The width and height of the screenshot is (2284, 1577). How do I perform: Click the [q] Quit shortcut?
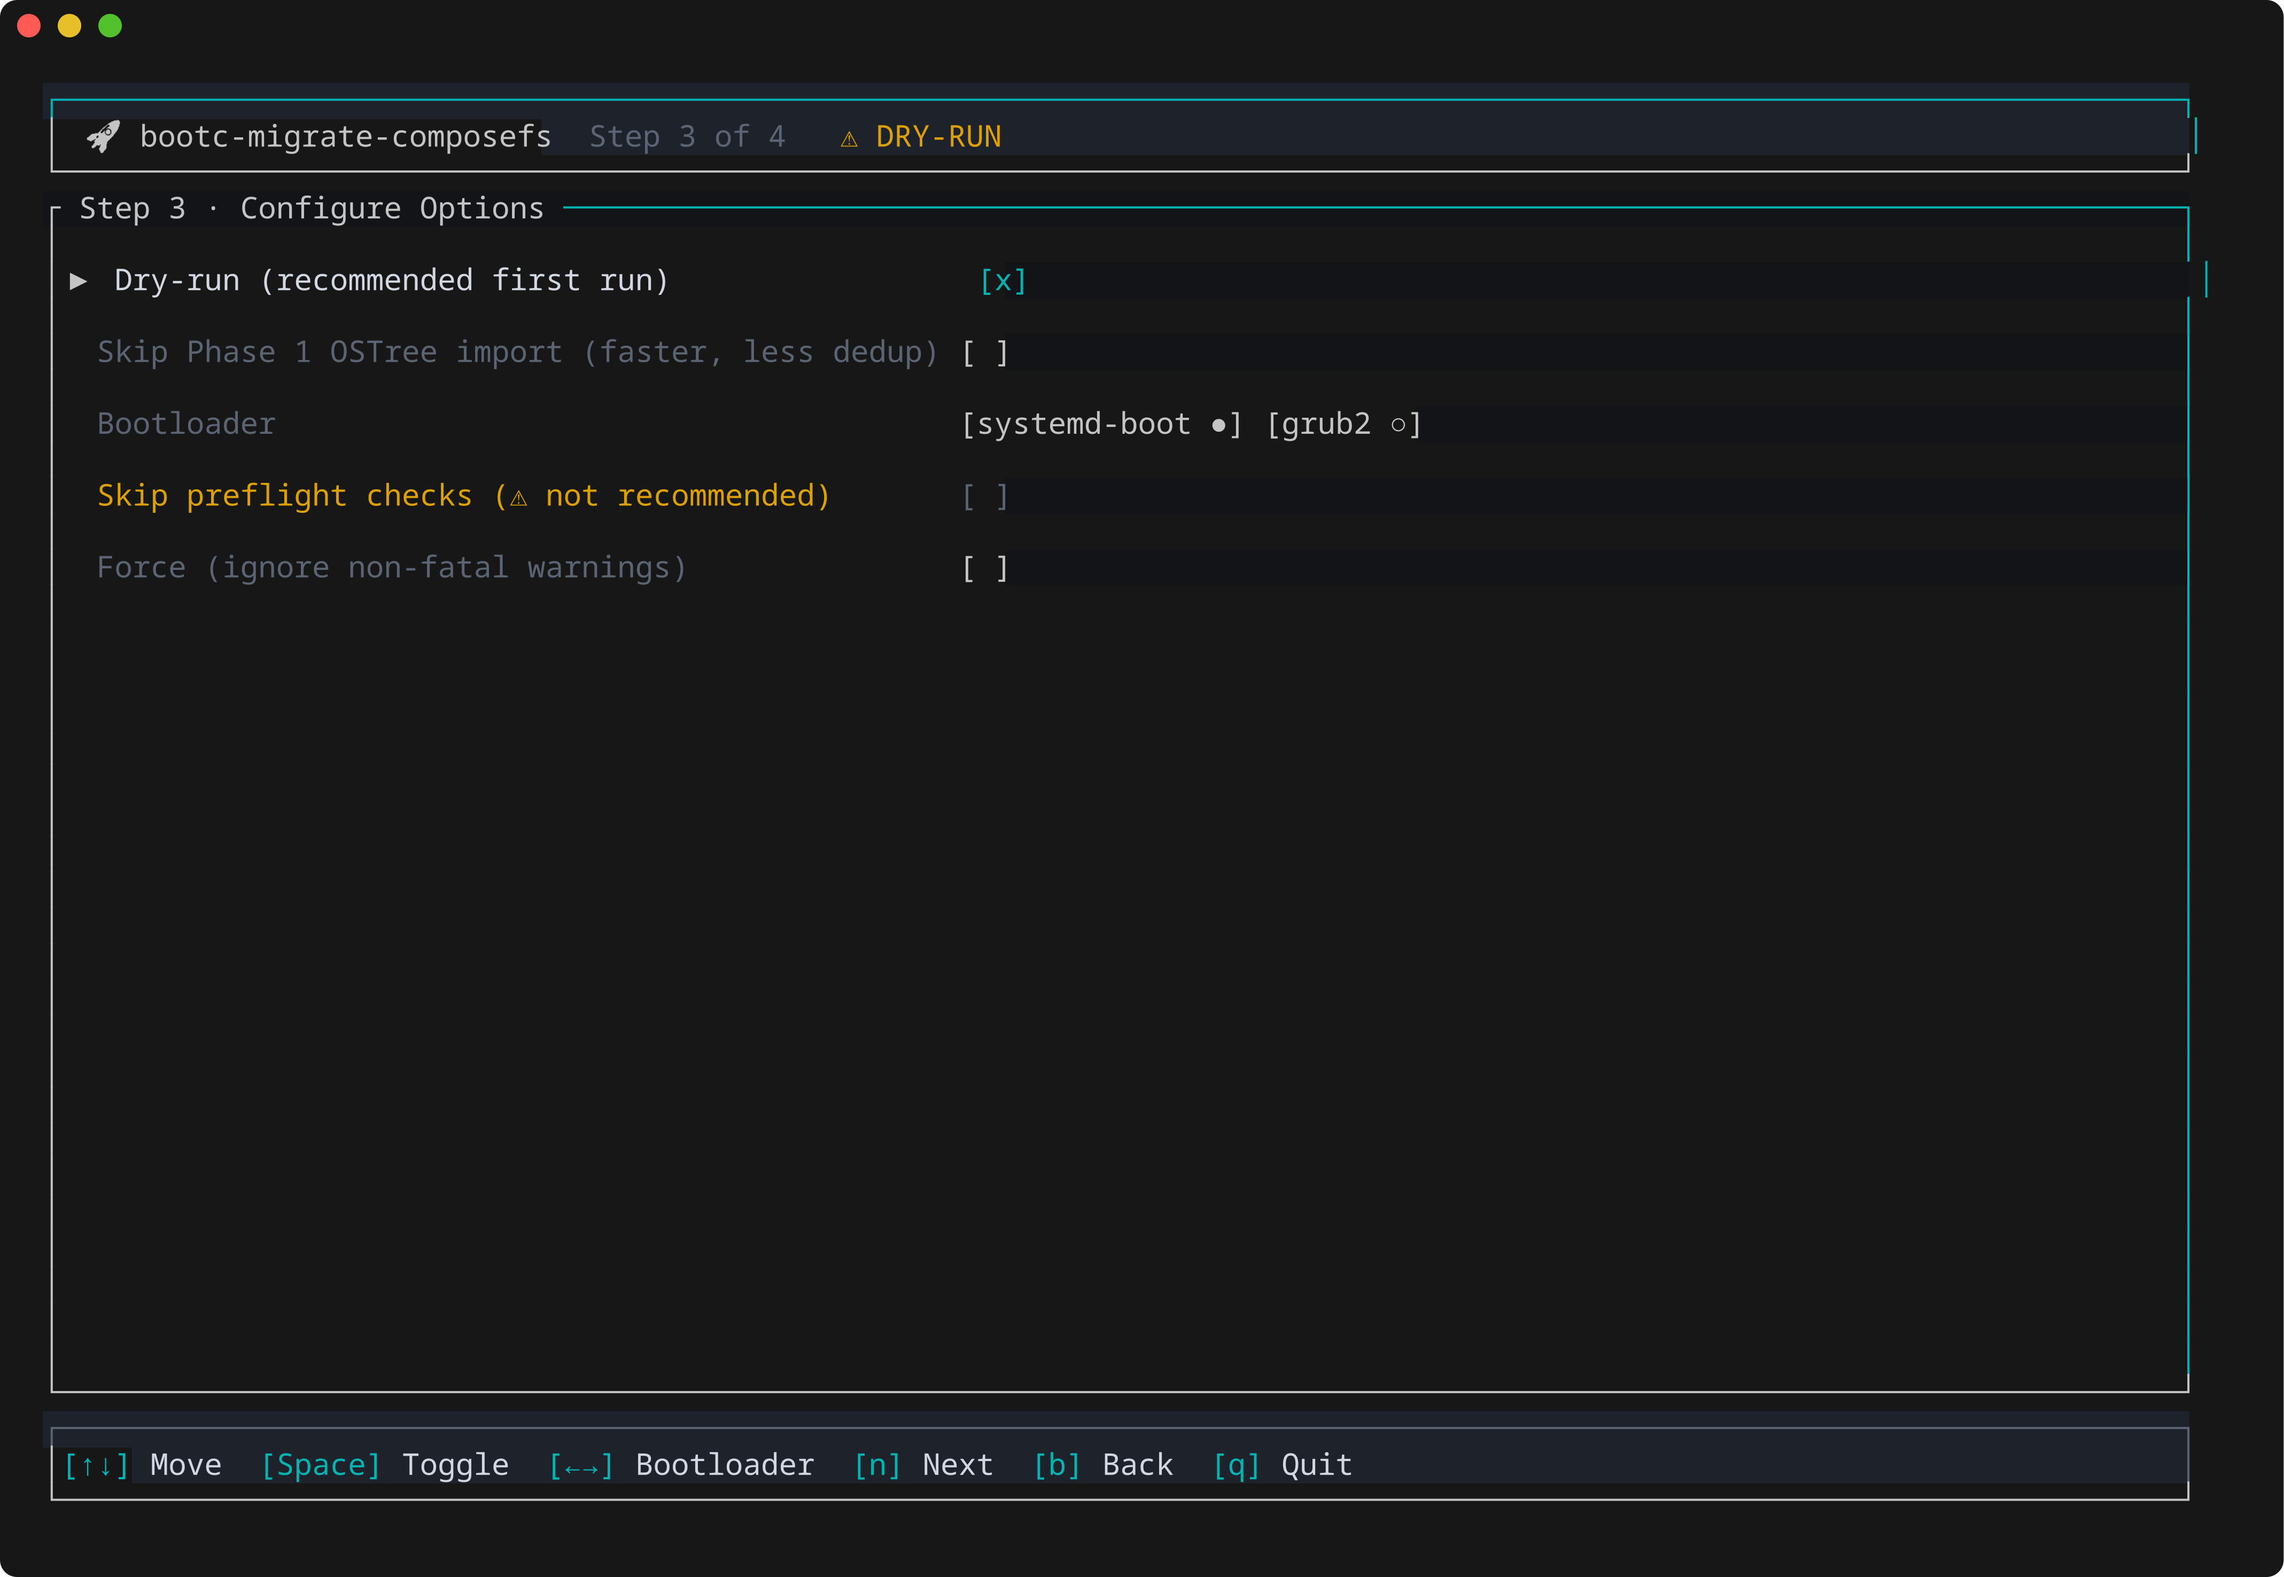(x=1282, y=1464)
